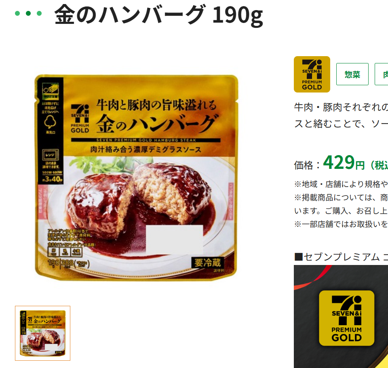388x368 pixels.
Task: Click the Premium Gold logo in the dark banner
Action: click(x=346, y=318)
